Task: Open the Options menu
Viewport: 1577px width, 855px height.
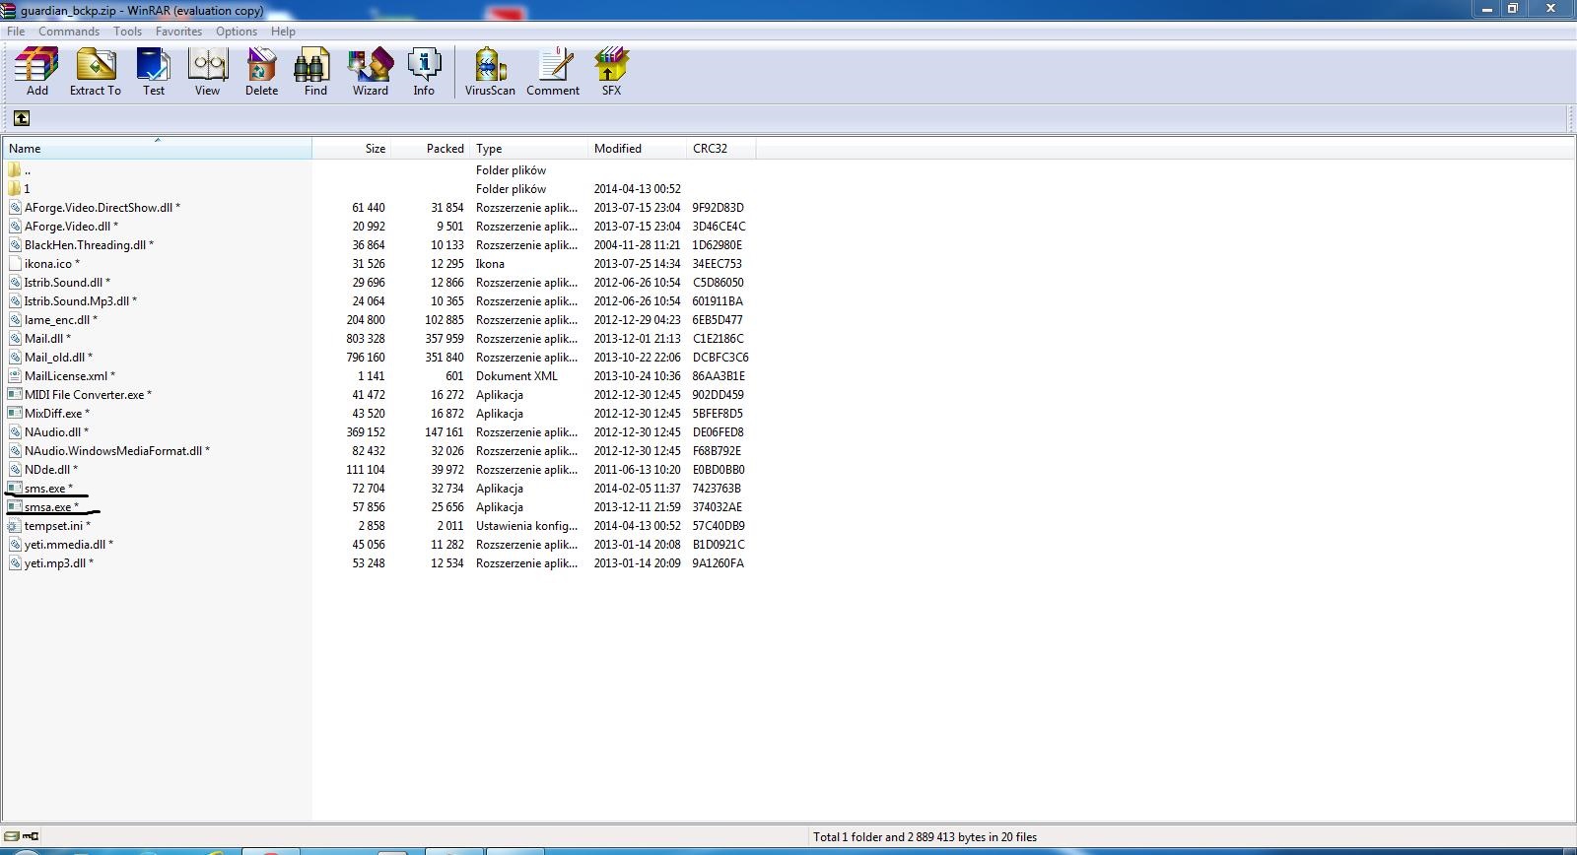Action: coord(237,32)
